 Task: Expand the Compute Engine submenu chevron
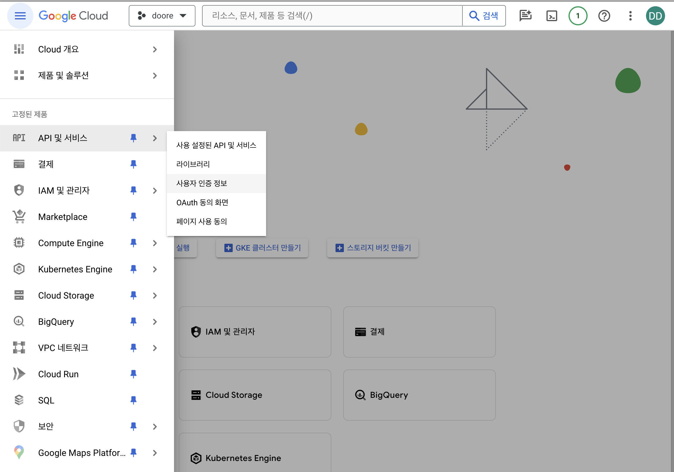tap(155, 243)
